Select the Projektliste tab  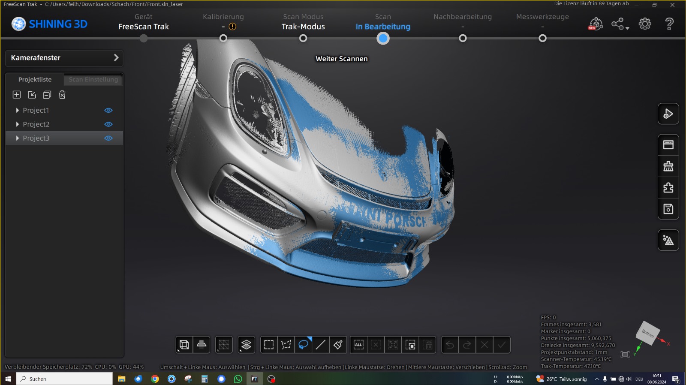(x=35, y=80)
